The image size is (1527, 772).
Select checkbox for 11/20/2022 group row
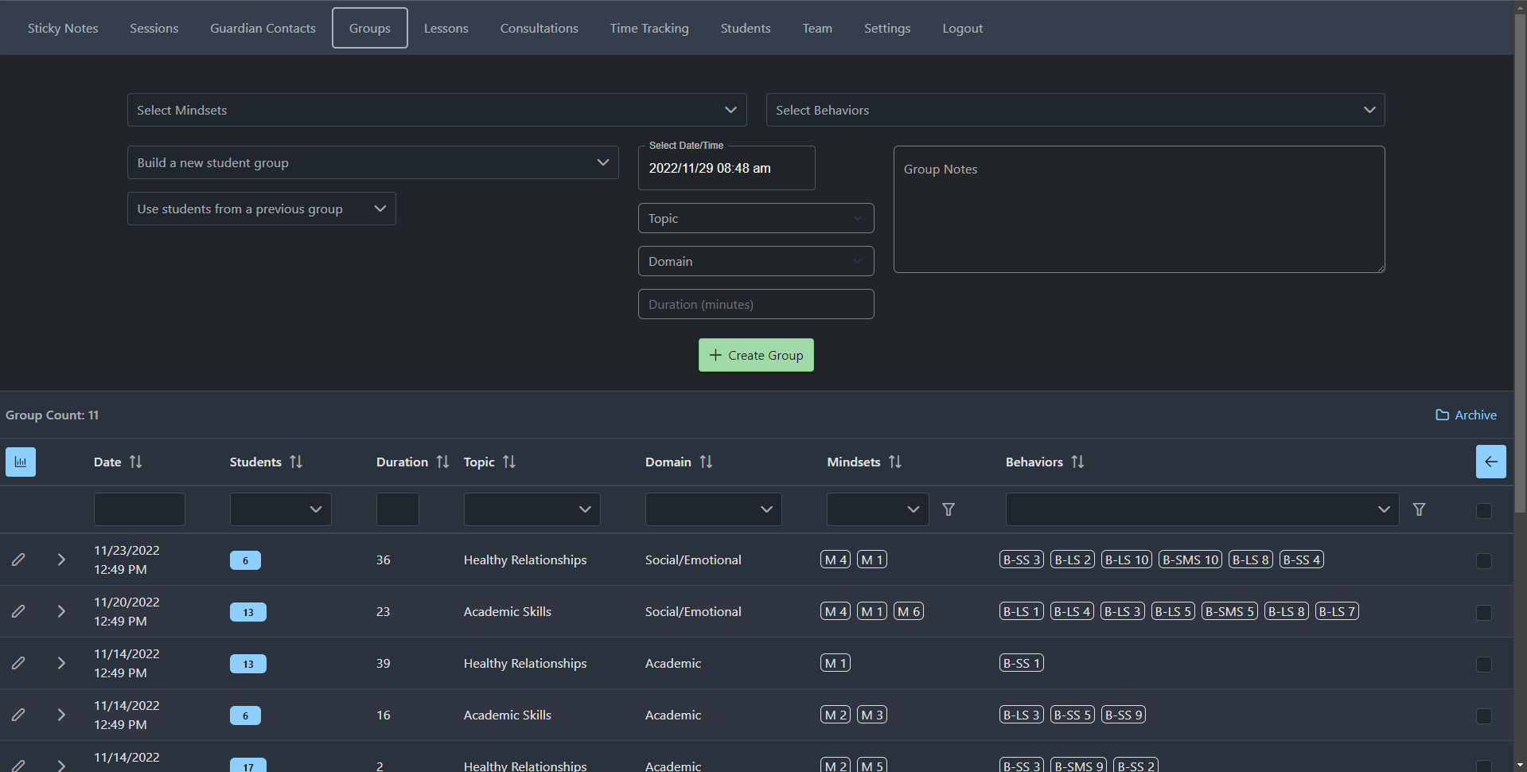point(1483,613)
